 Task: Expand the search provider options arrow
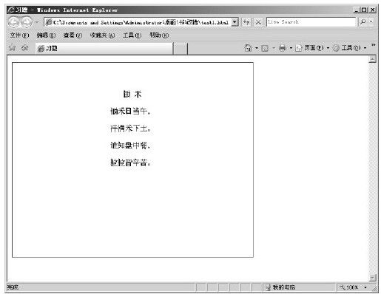pyautogui.click(x=371, y=22)
